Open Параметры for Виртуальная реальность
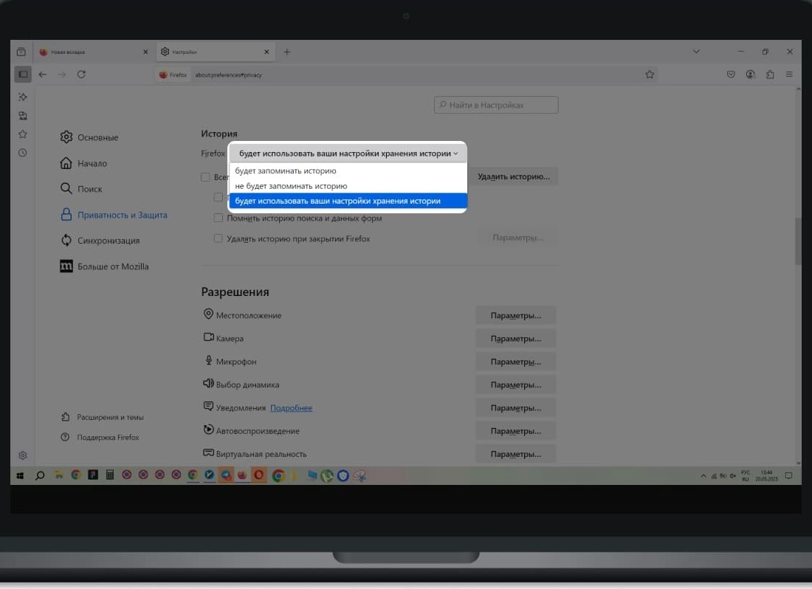 [x=516, y=454]
